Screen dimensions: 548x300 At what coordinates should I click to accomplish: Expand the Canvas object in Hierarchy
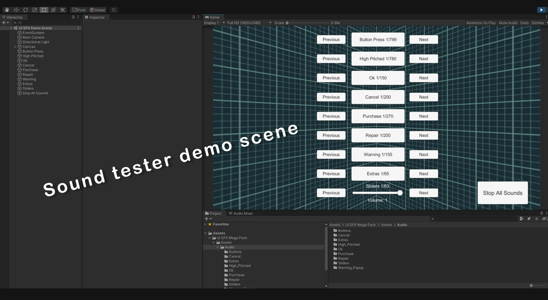click(x=15, y=47)
